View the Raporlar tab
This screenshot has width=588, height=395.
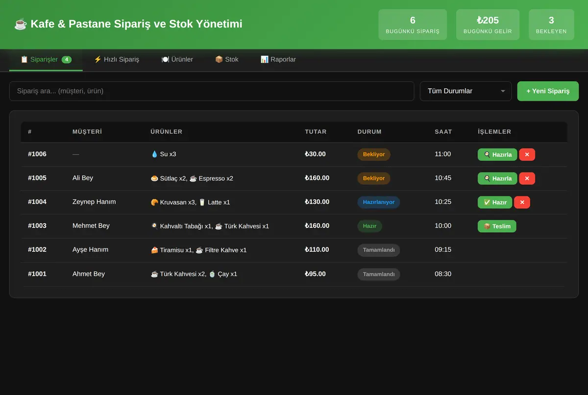278,59
